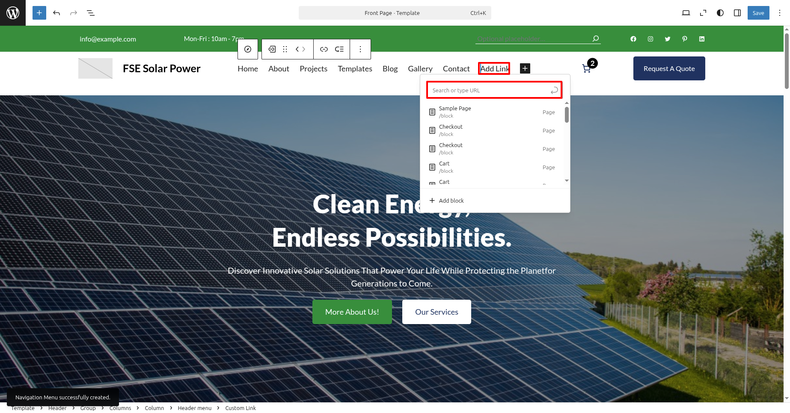Choose the first Checkout page suggestion

(x=492, y=130)
